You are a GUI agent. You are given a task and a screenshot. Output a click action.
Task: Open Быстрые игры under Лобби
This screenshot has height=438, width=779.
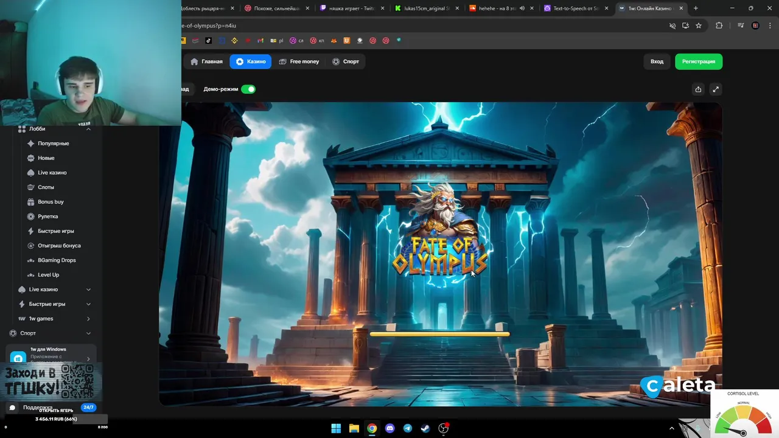[56, 231]
